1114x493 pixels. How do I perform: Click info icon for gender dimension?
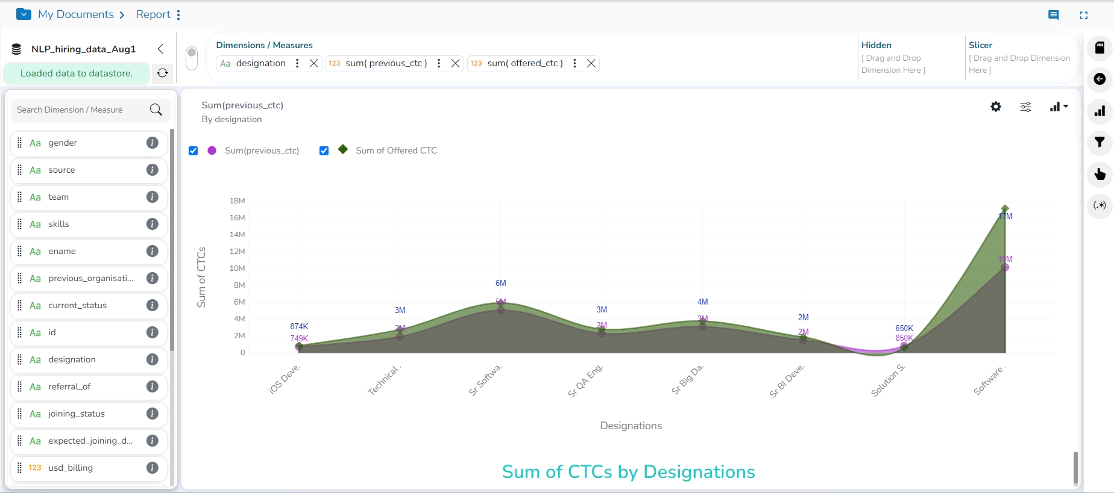[x=152, y=143]
